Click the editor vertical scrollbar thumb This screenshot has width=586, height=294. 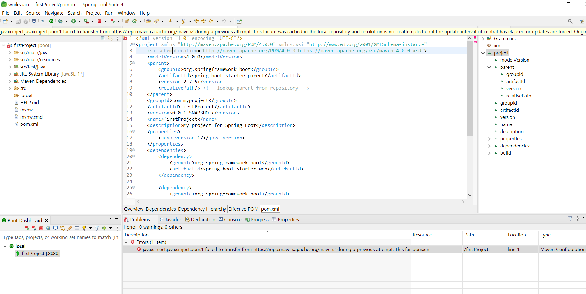click(470, 89)
